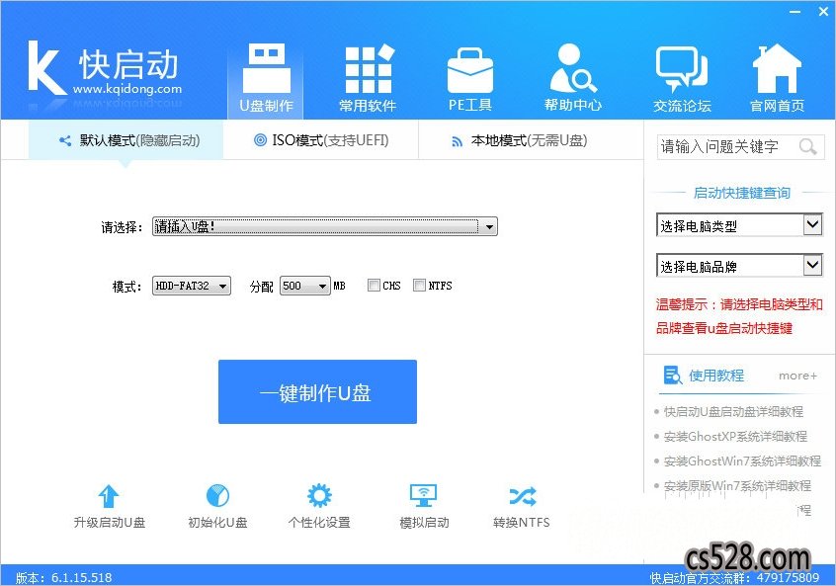
Task: Open 安装原版Win7系统详细教程 link
Action: (737, 486)
